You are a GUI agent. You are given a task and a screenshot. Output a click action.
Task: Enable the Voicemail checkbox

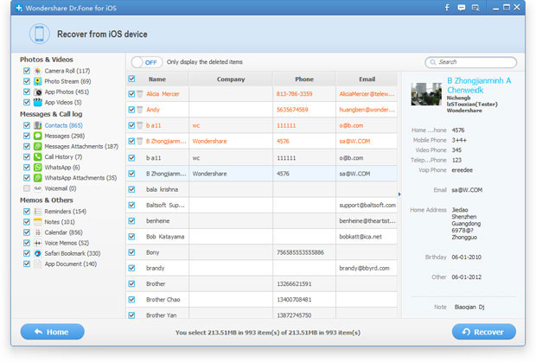click(x=27, y=188)
